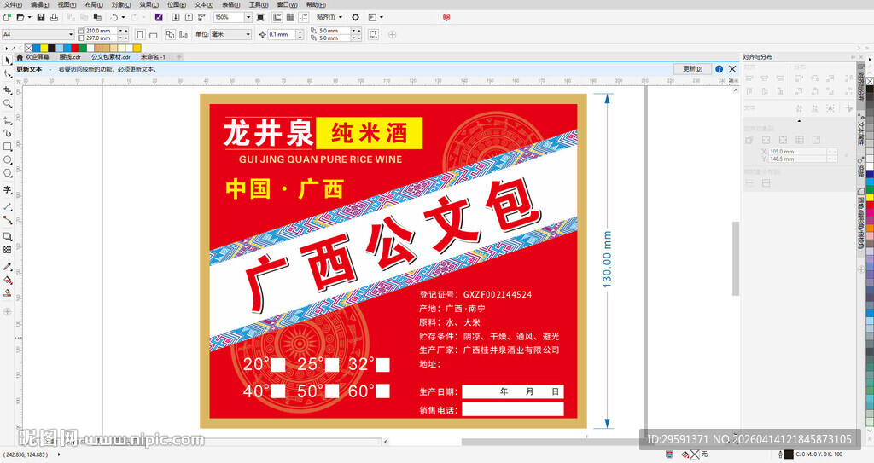This screenshot has width=874, height=463.
Task: Click the page width 210.0 mm field
Action: coord(100,31)
